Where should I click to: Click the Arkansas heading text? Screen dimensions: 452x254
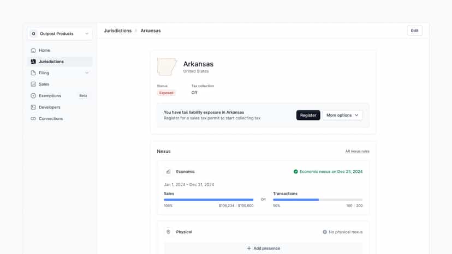pyautogui.click(x=198, y=64)
